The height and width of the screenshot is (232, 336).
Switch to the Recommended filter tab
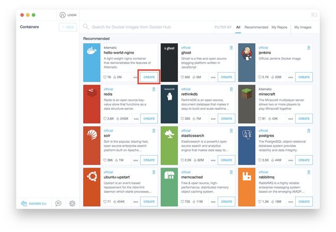(x=256, y=27)
